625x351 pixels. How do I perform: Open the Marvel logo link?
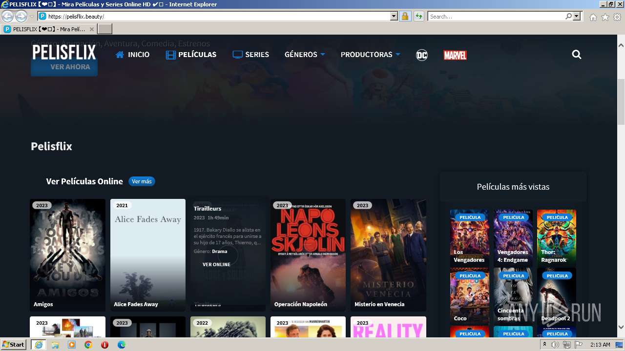(455, 55)
